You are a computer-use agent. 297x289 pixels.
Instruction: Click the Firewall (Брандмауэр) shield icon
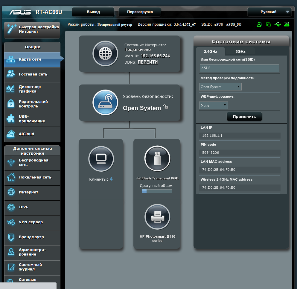[x=11, y=237]
